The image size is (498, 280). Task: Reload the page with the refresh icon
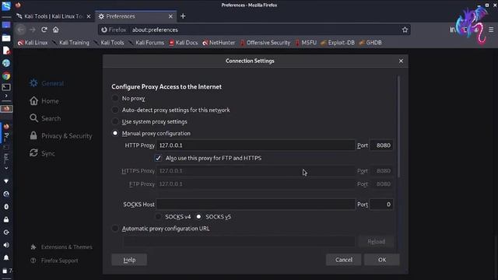(x=44, y=30)
